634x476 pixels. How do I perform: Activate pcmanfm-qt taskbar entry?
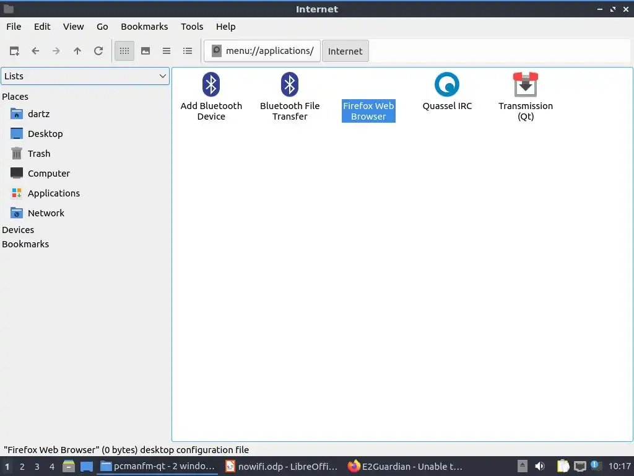tap(158, 467)
